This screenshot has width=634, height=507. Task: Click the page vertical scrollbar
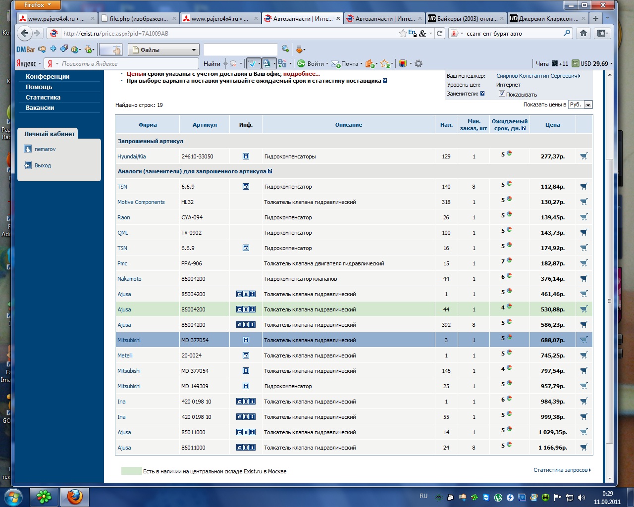point(610,297)
